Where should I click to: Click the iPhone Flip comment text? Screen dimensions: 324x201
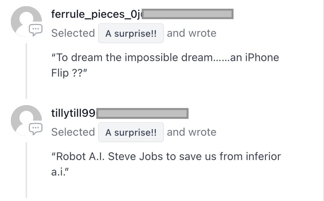pyautogui.click(x=165, y=65)
